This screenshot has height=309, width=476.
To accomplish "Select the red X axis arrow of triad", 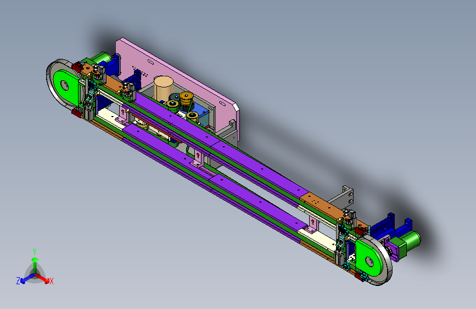I will click(42, 278).
